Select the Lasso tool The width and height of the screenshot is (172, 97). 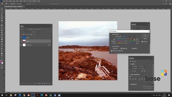click(x=2, y=14)
